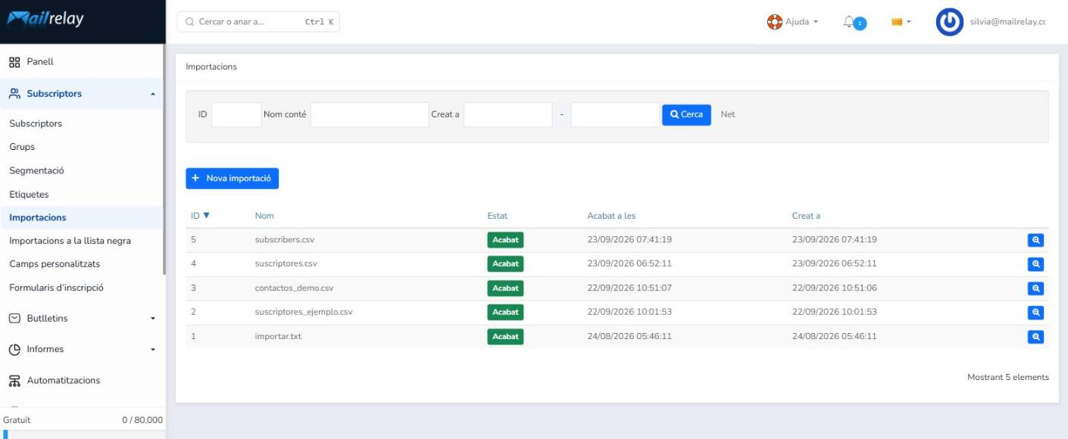Click the top search box Cercar o anar a
This screenshot has width=1068, height=439.
click(x=258, y=22)
